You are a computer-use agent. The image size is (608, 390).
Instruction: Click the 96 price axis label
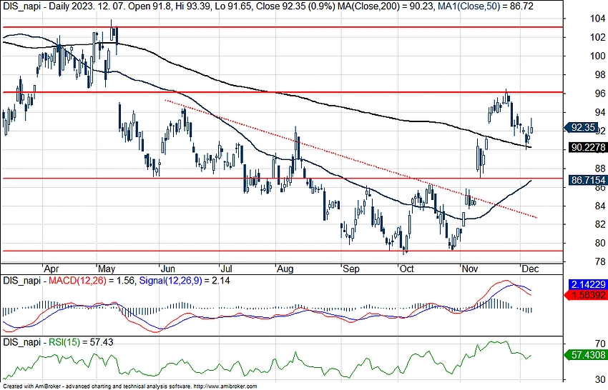600,94
